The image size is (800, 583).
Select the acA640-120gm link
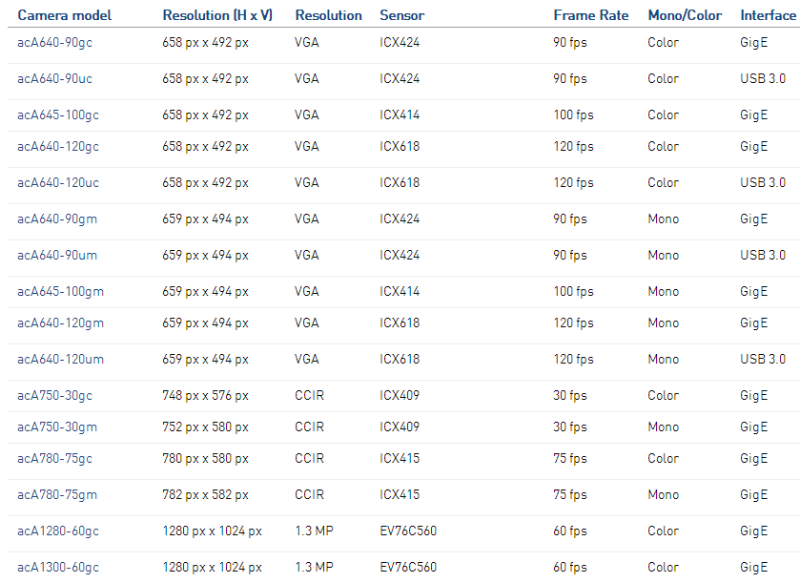coord(60,323)
